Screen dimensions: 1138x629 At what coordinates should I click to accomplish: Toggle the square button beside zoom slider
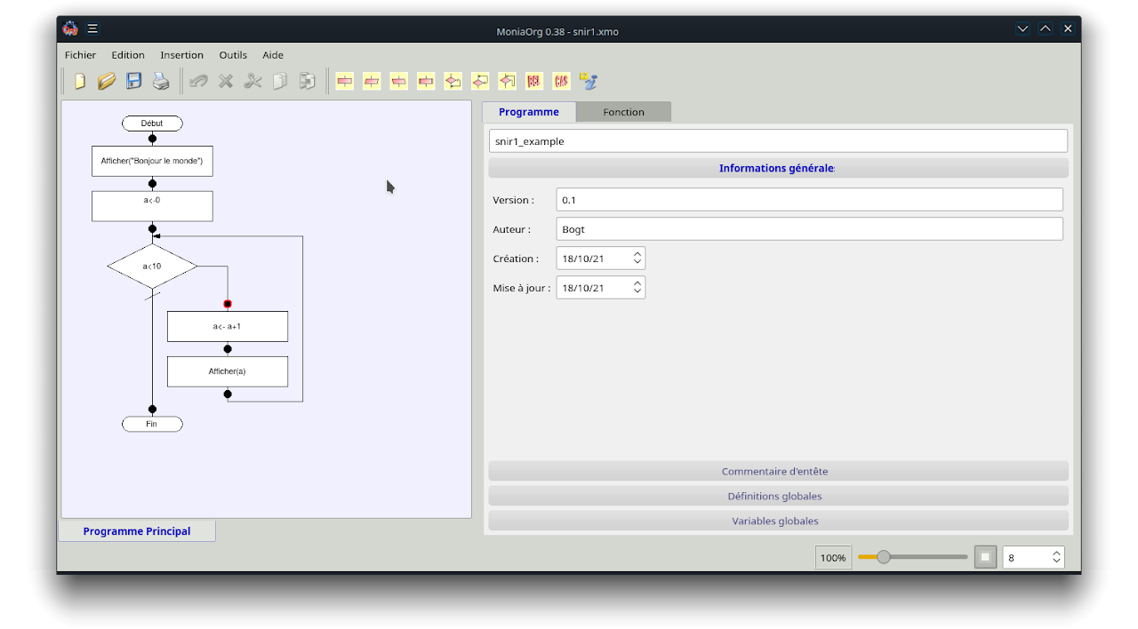click(x=985, y=557)
